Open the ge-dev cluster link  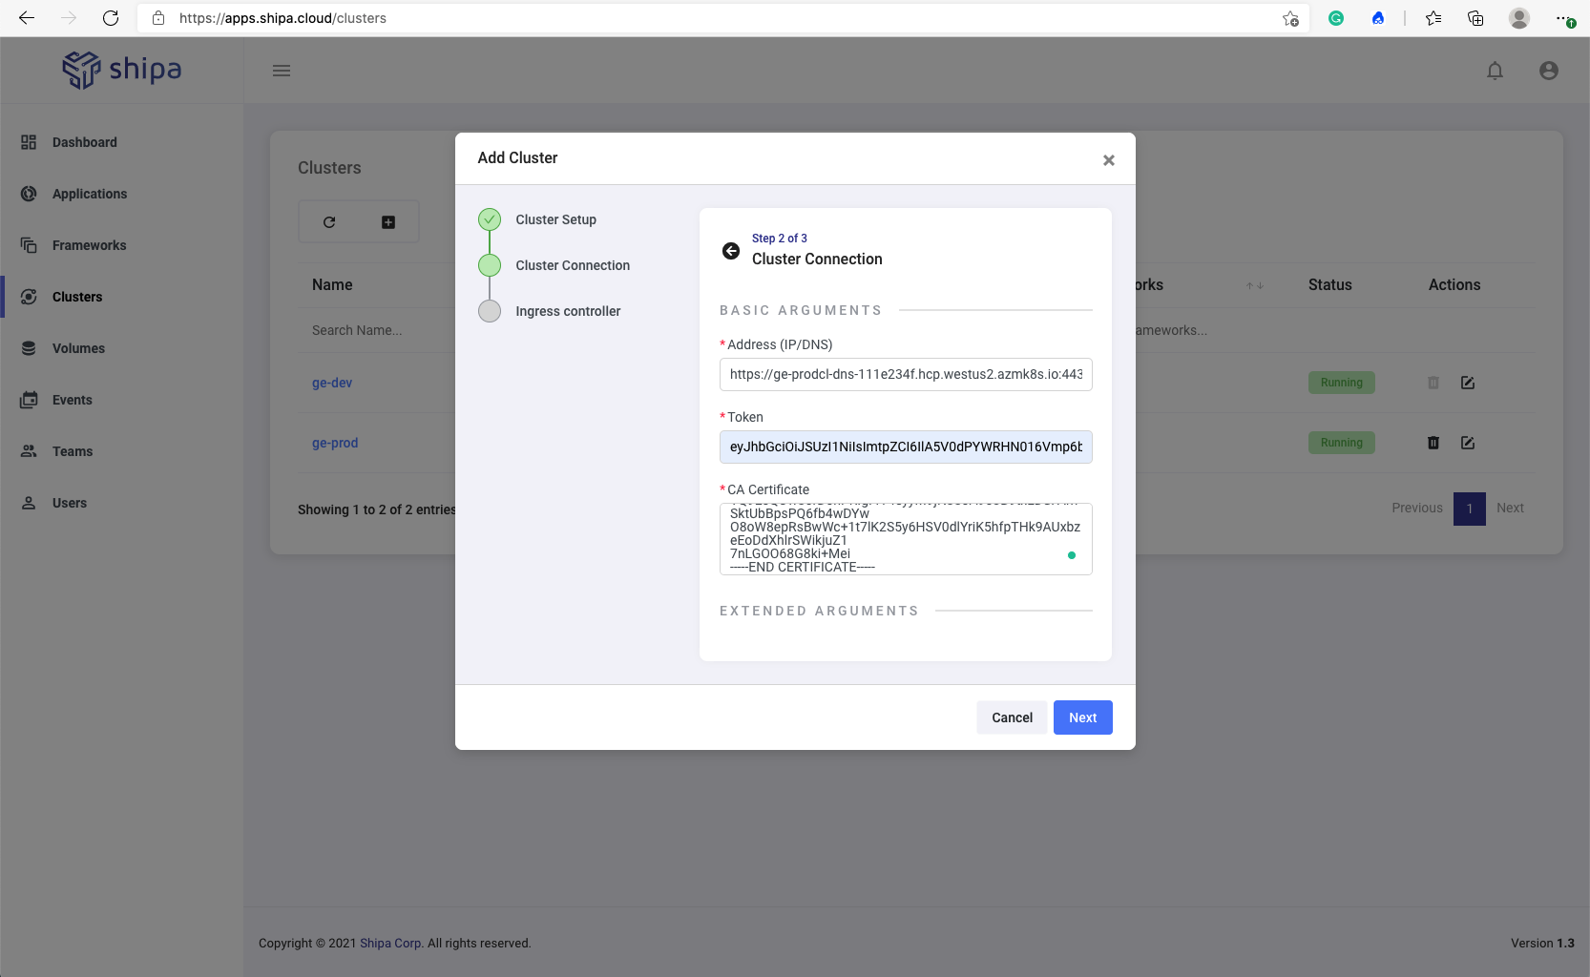pyautogui.click(x=332, y=383)
